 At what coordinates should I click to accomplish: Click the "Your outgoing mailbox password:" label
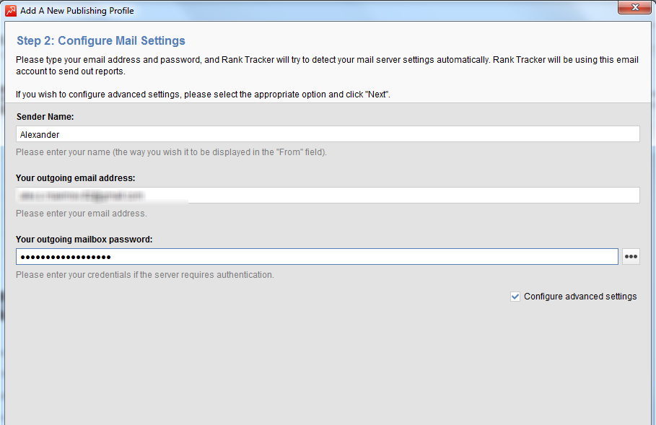pyautogui.click(x=84, y=240)
